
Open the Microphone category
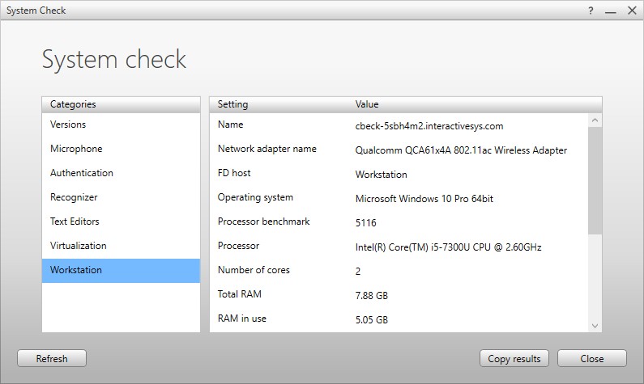(76, 149)
